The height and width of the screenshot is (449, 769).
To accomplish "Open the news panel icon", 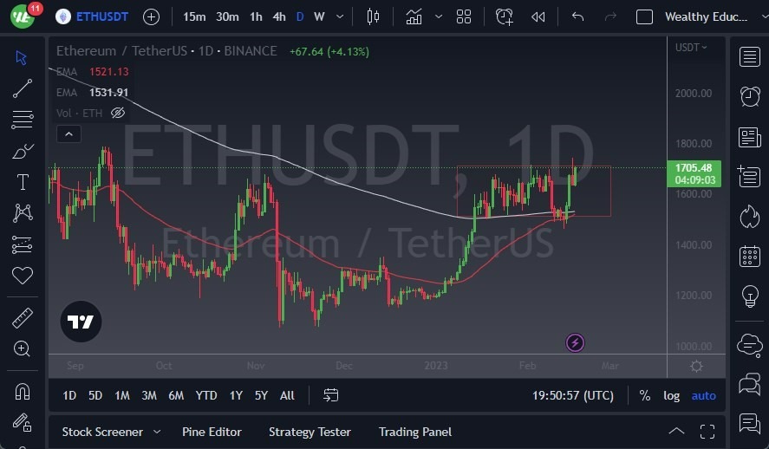I will [749, 137].
